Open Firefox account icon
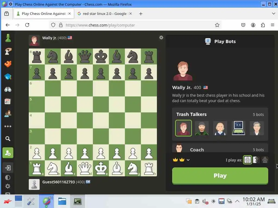The height and width of the screenshot is (208, 278). click(253, 25)
